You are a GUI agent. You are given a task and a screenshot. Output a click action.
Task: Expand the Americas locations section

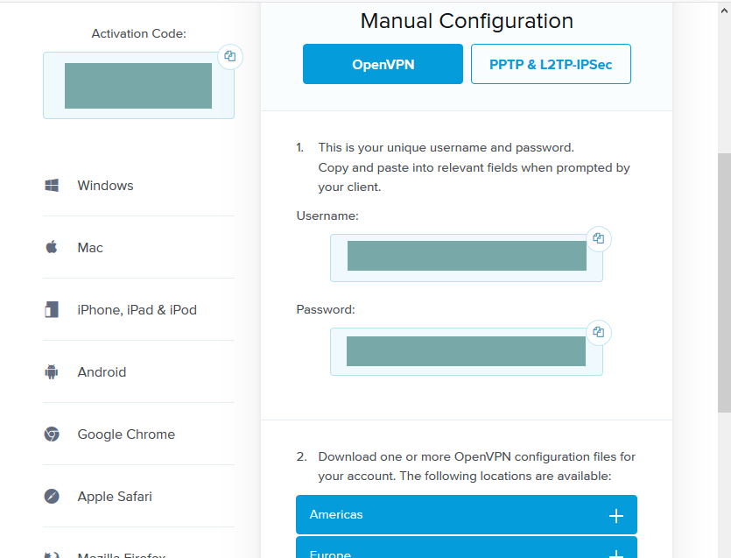(466, 514)
